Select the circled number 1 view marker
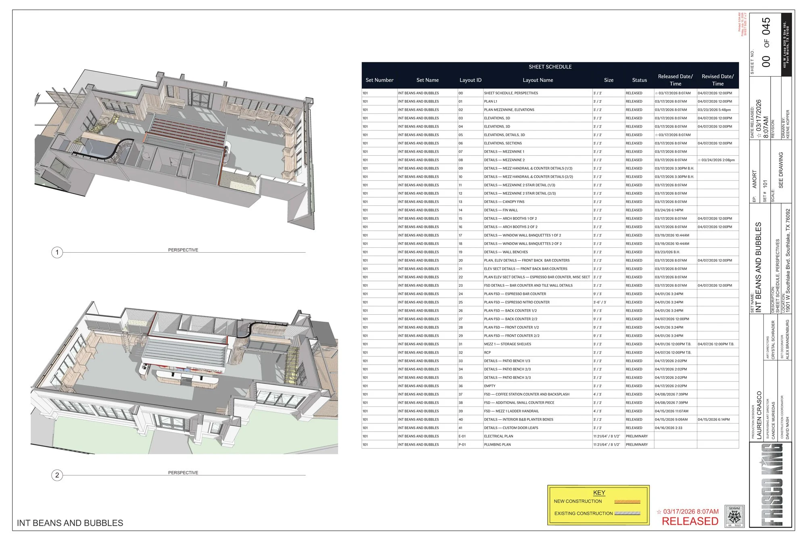This screenshot has height=538, width=807. 57,253
